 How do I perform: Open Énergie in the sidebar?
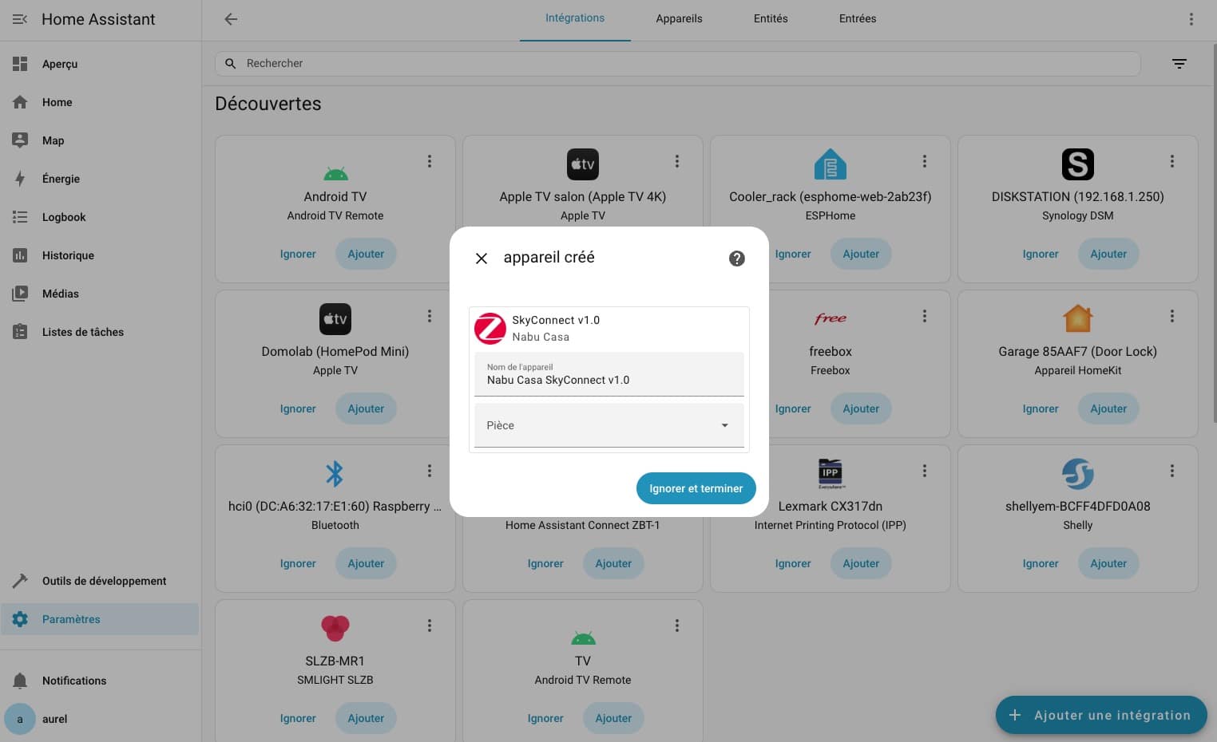point(61,179)
